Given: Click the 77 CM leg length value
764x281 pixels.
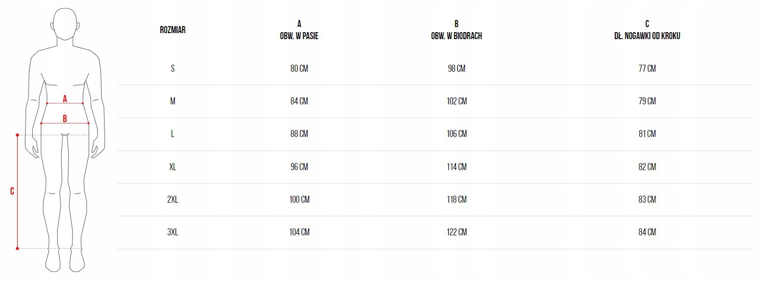Looking at the screenshot, I should coord(647,69).
